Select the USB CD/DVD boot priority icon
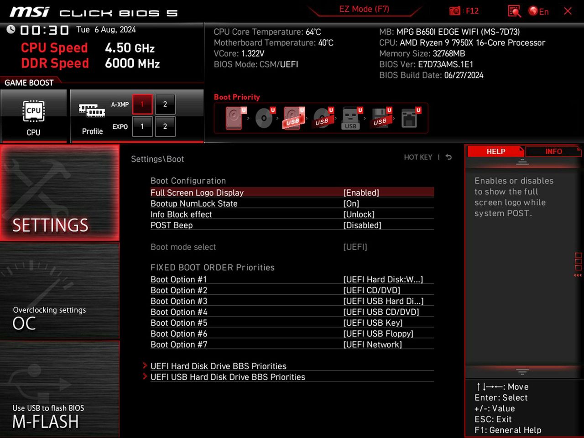 [x=323, y=118]
